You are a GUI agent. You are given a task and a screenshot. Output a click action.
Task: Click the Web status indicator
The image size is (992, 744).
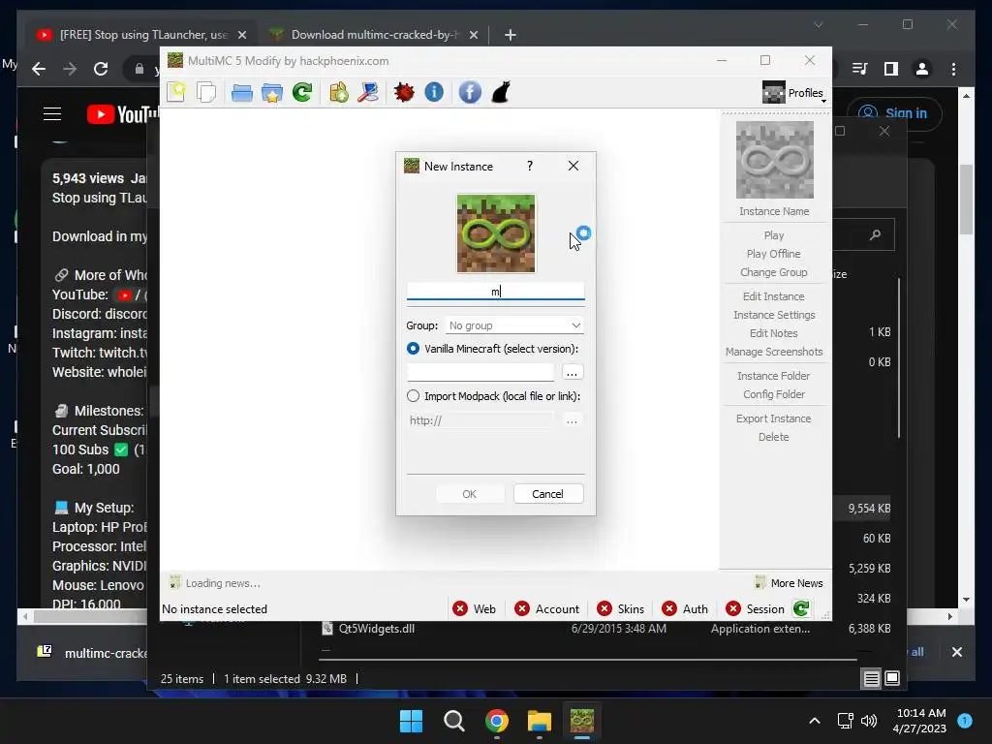pos(475,608)
